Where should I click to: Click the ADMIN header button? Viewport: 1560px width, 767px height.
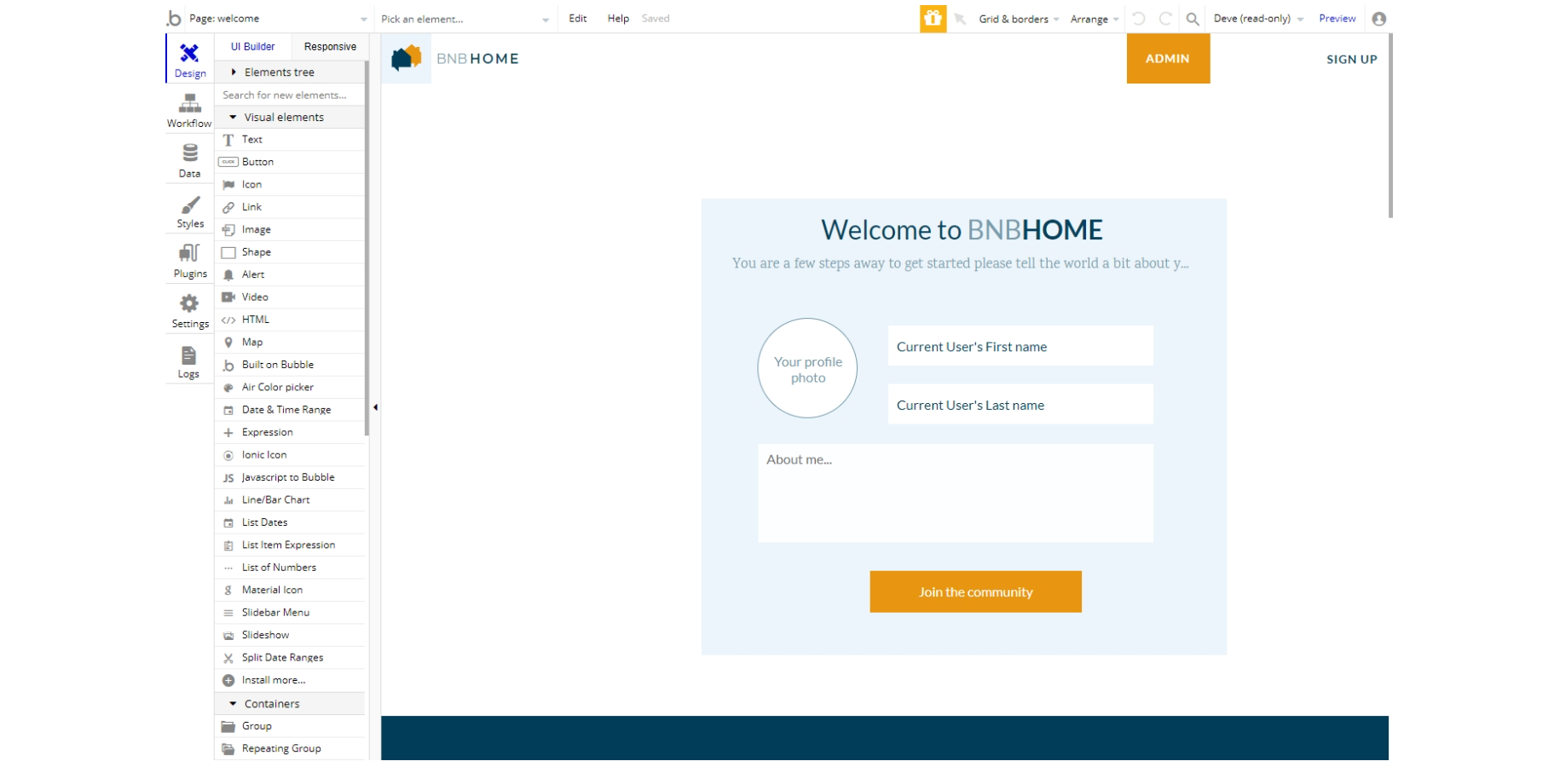coord(1168,59)
